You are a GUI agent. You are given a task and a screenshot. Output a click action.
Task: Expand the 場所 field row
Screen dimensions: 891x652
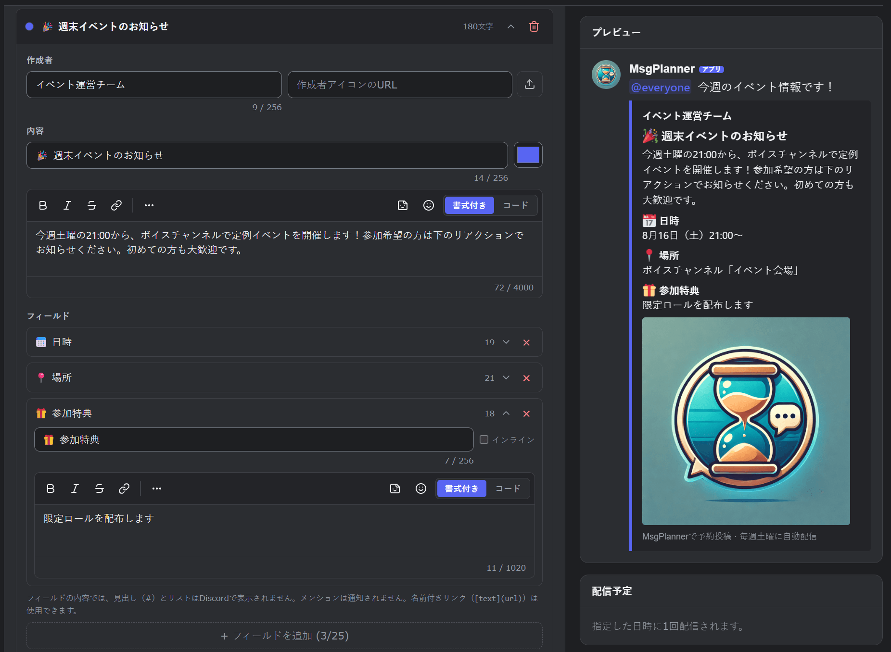(506, 377)
